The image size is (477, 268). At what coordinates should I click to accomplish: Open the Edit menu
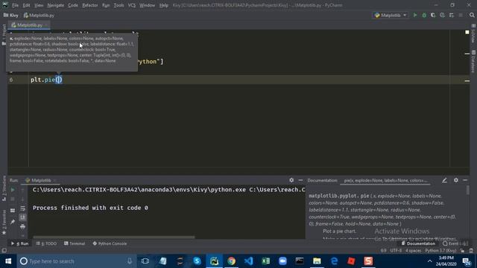pyautogui.click(x=27, y=5)
